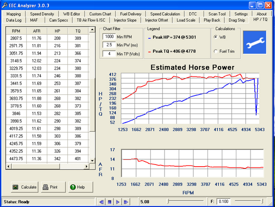Click the Print button
The image size is (275, 207).
point(53,187)
